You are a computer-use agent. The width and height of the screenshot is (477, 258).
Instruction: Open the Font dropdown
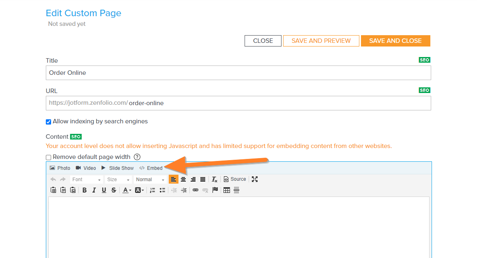click(x=86, y=180)
